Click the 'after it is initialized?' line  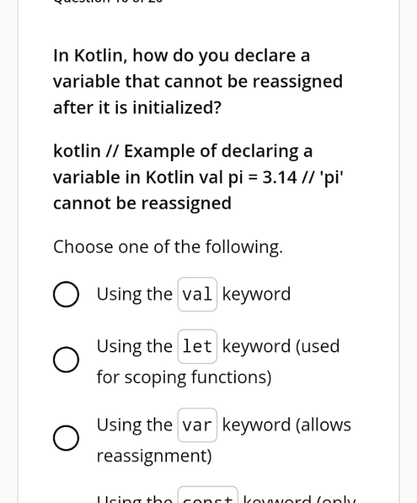click(x=137, y=107)
